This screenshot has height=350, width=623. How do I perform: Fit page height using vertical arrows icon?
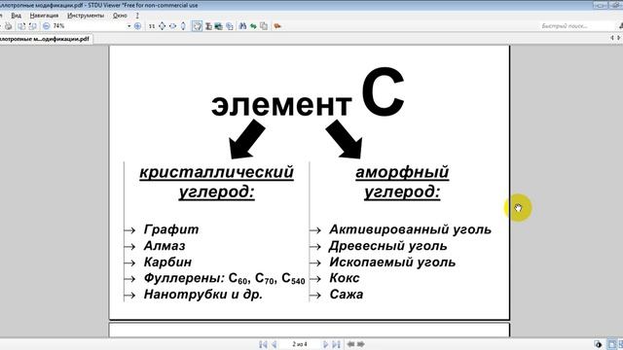183,26
